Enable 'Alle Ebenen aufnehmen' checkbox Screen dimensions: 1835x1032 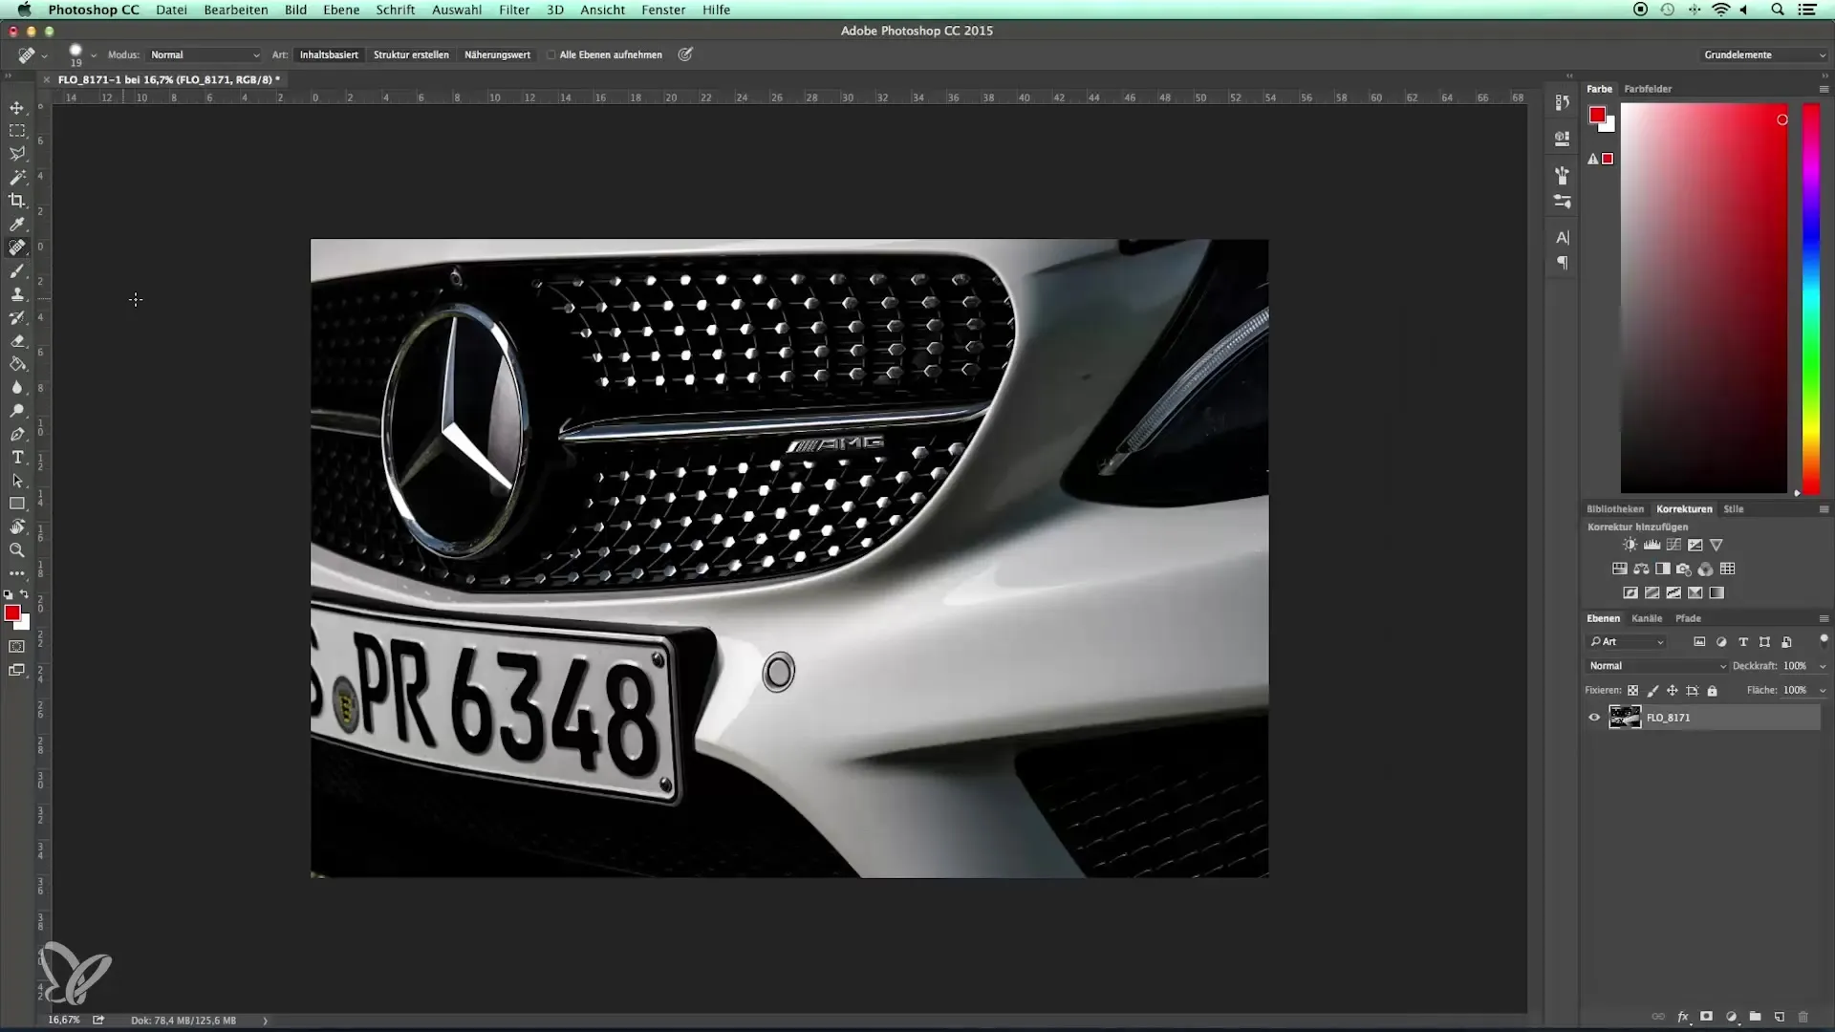pyautogui.click(x=551, y=55)
